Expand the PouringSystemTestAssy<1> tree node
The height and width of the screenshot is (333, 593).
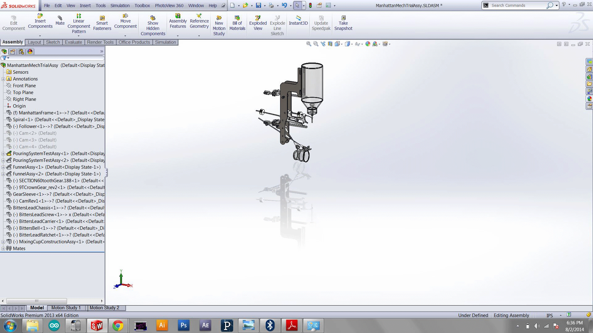3,153
